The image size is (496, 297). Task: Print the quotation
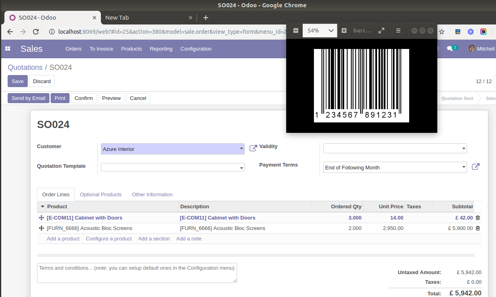click(x=60, y=98)
